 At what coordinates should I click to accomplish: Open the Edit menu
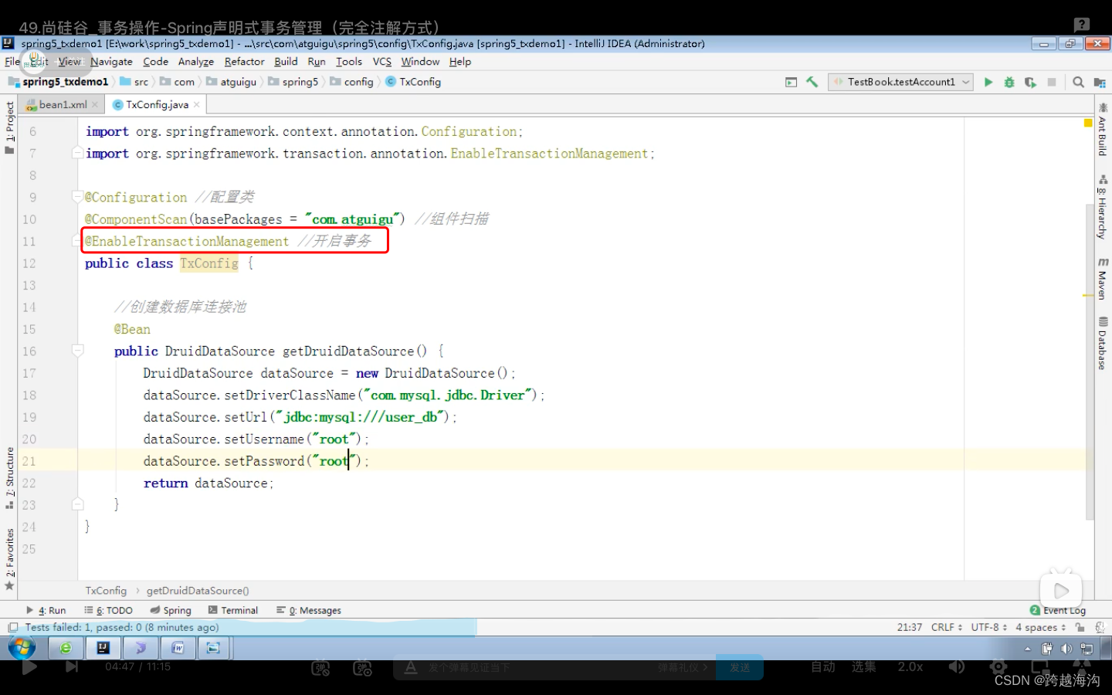[39, 62]
